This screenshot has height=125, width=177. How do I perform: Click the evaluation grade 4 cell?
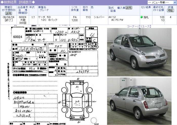click(170, 17)
